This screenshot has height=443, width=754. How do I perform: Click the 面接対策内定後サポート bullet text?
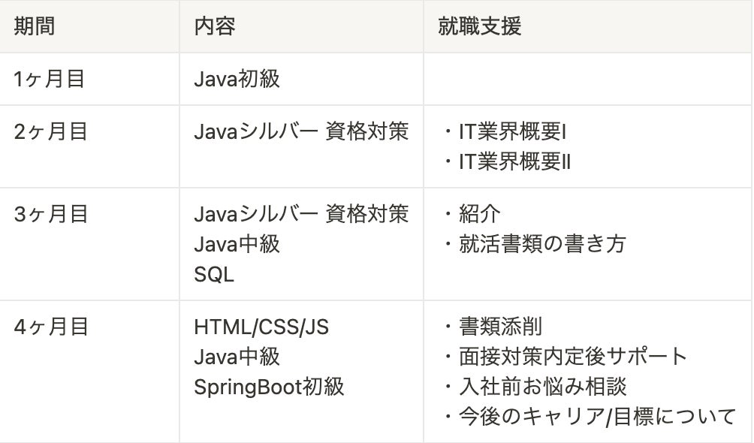pyautogui.click(x=573, y=357)
